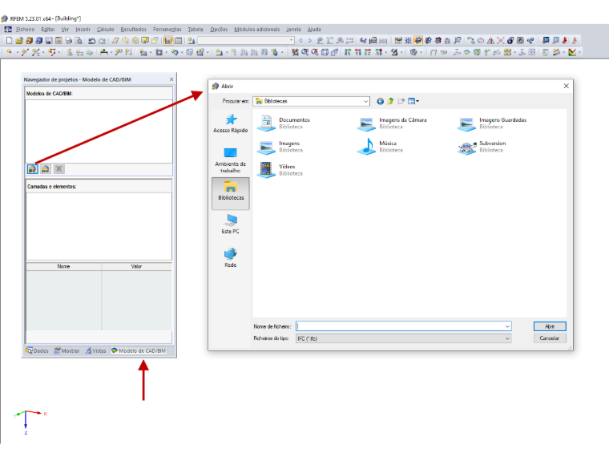Image resolution: width=609 pixels, height=457 pixels.
Task: Switch to the Mostrar tab
Action: (x=67, y=350)
